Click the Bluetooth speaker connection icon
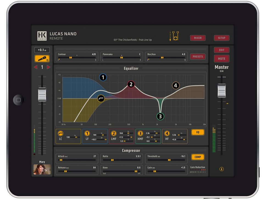The image size is (266, 200). click(174, 36)
